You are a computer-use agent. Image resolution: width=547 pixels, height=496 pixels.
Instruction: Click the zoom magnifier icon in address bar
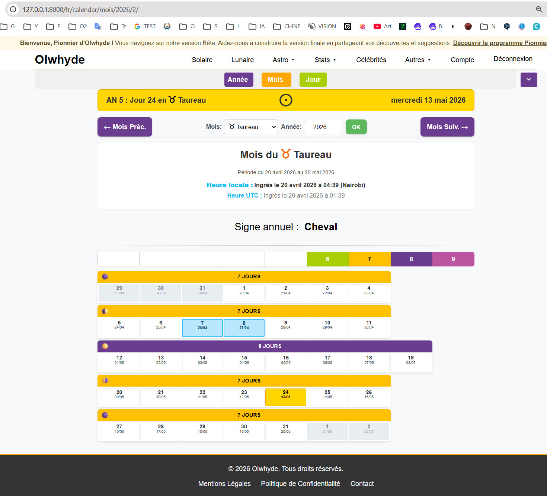click(539, 9)
